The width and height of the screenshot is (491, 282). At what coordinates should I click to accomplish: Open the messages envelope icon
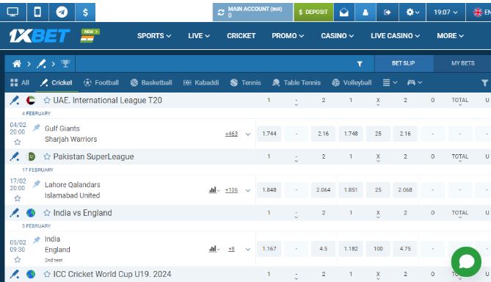point(343,12)
